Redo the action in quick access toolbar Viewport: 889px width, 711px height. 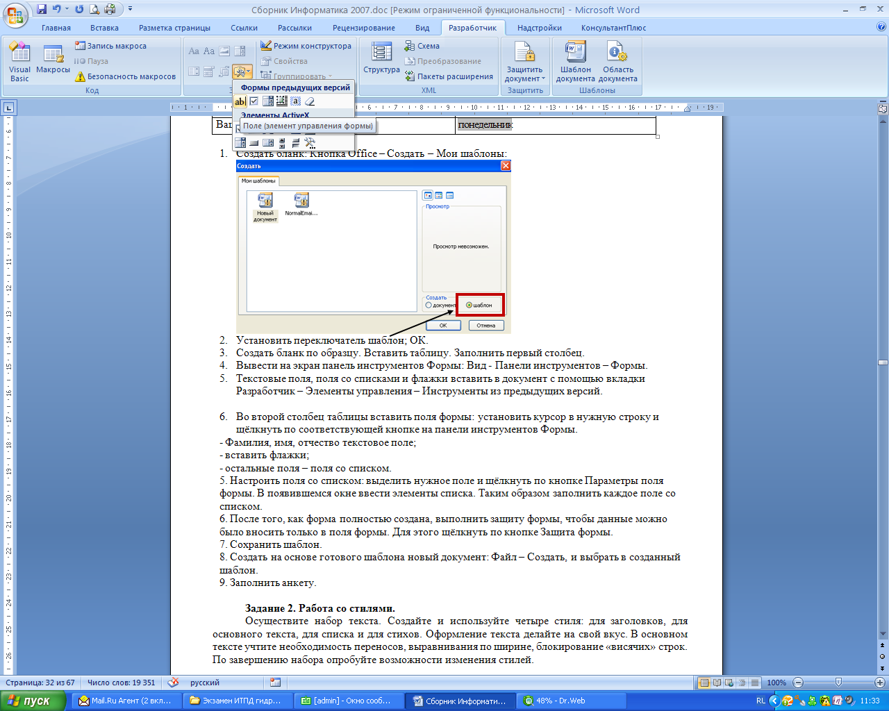coord(78,9)
